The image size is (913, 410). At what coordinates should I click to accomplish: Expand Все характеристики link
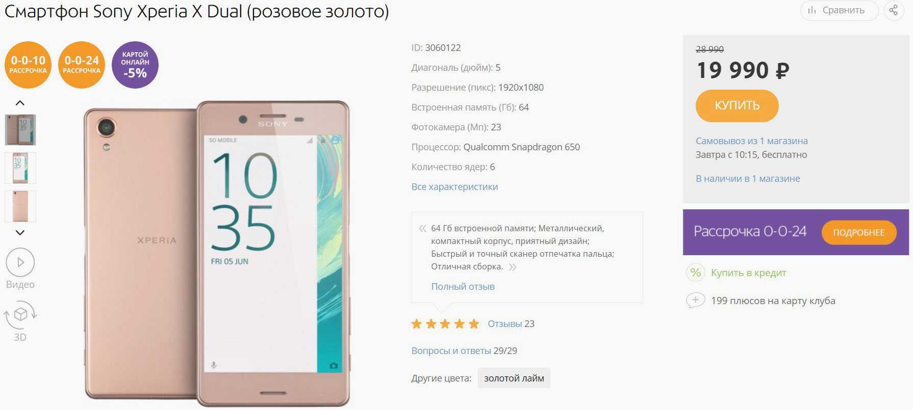point(454,186)
